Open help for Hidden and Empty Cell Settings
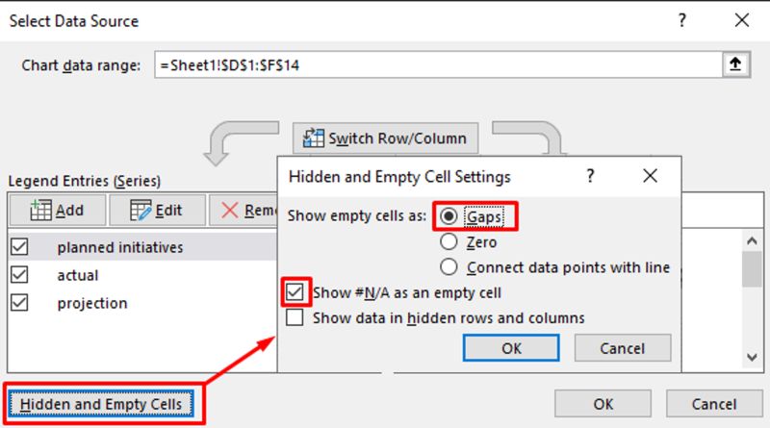Screen dimensions: 770x428 pyautogui.click(x=590, y=176)
